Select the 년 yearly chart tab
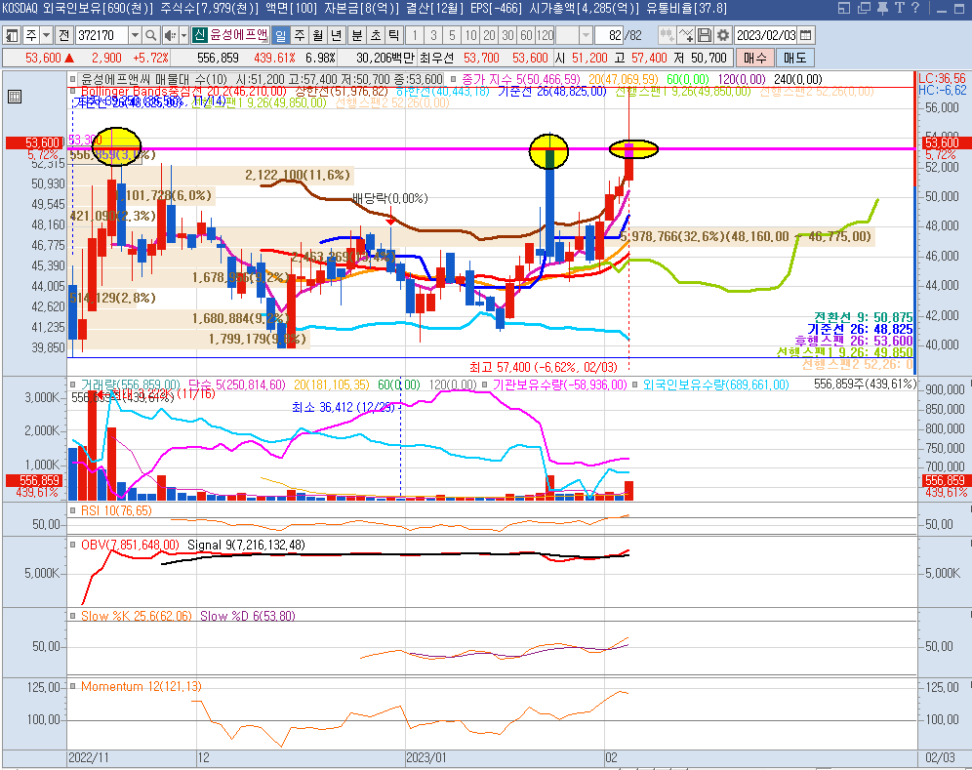This screenshot has width=972, height=770. 337,35
